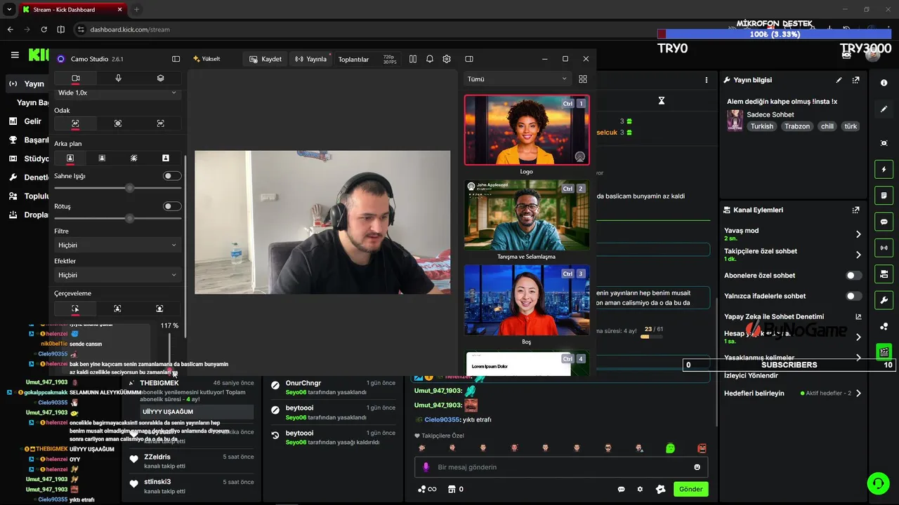Open the Kick hamburger menu
Viewport: 899px width, 505px height.
click(15, 55)
